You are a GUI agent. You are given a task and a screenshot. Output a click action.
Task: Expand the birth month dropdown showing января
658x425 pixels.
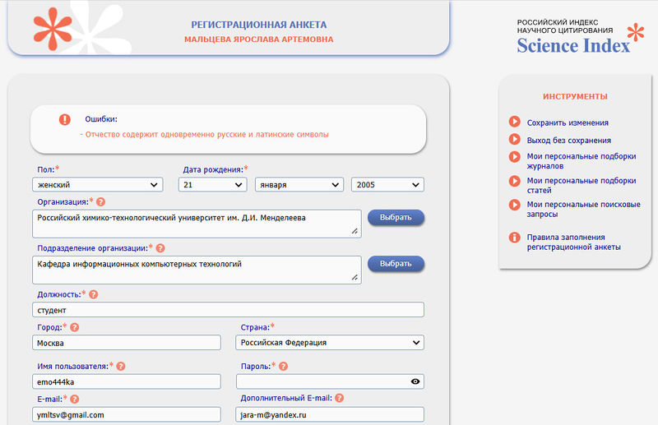(299, 185)
